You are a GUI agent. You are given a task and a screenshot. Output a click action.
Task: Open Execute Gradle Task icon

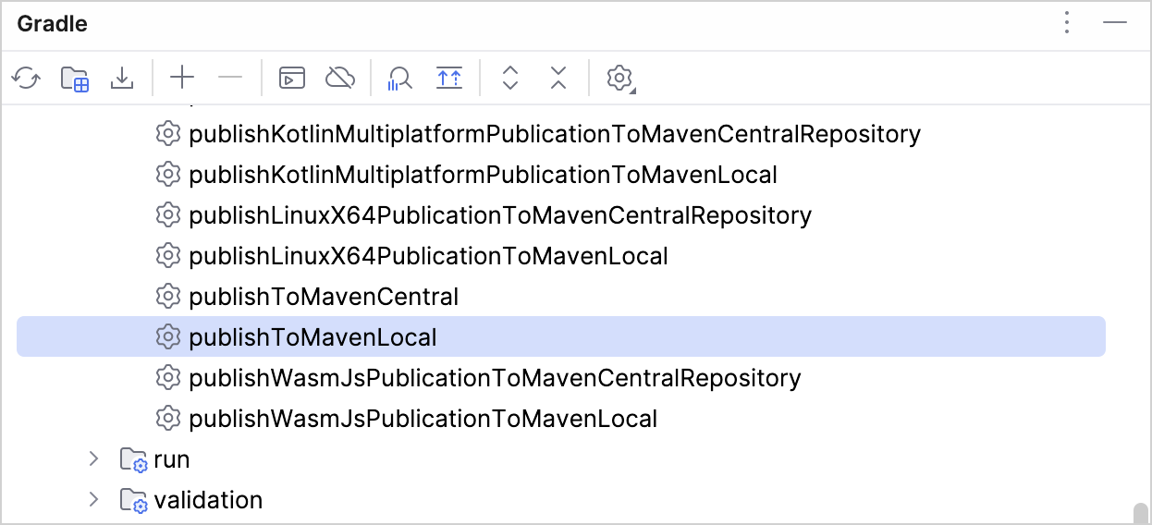click(x=292, y=78)
